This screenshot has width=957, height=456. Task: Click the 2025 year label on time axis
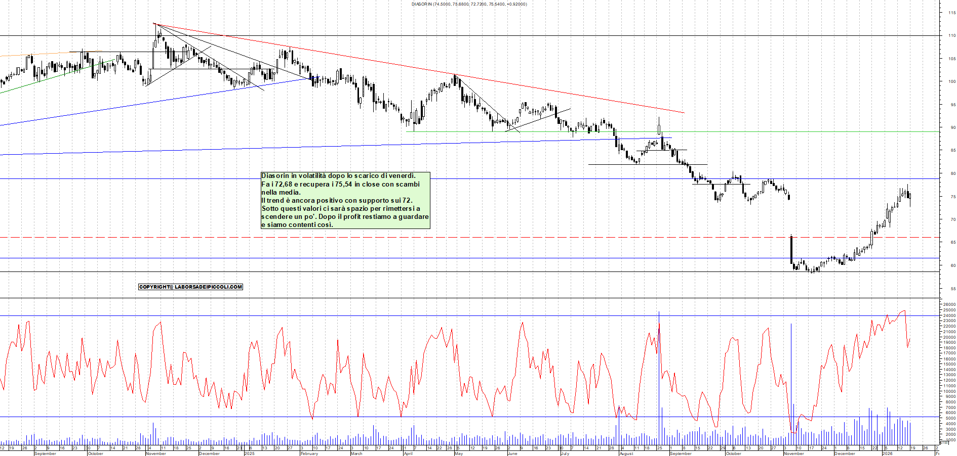[249, 453]
